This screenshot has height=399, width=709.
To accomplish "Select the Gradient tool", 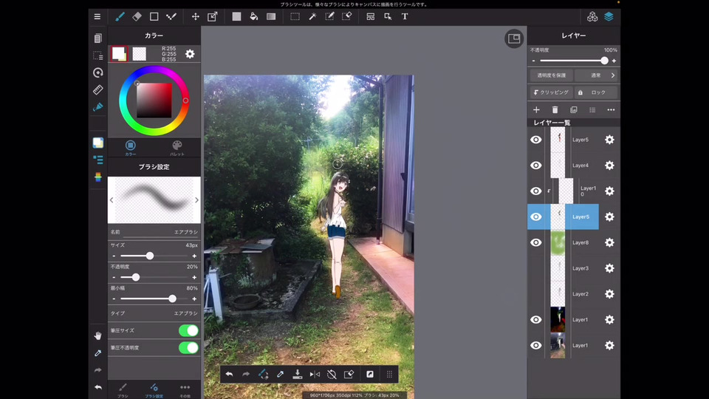I will tap(271, 17).
